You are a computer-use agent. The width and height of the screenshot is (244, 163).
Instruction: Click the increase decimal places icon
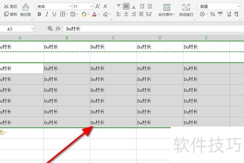coord(229,14)
